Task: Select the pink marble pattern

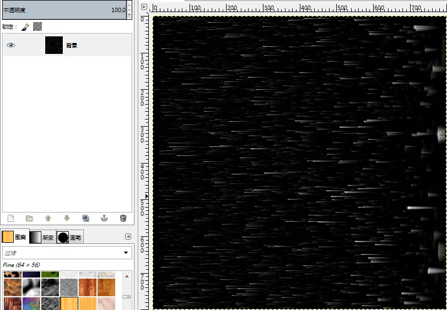Action: [106, 303]
